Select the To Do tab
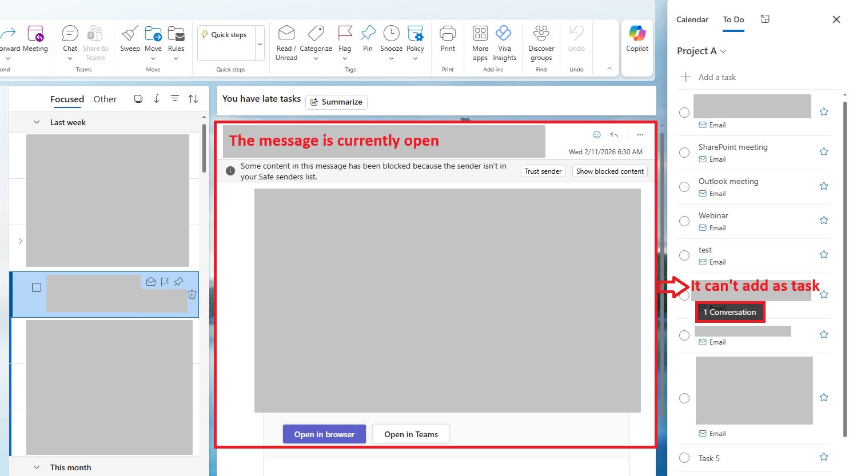This screenshot has width=849, height=476. 734,19
